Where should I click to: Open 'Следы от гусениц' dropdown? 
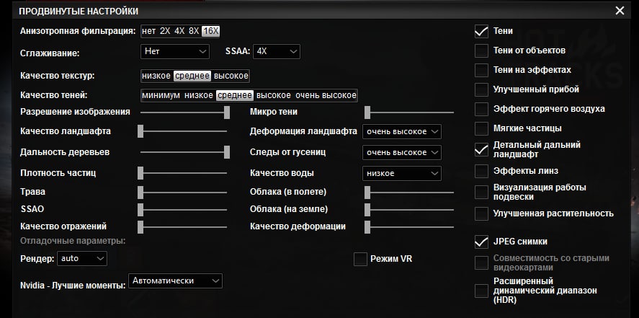tap(401, 153)
